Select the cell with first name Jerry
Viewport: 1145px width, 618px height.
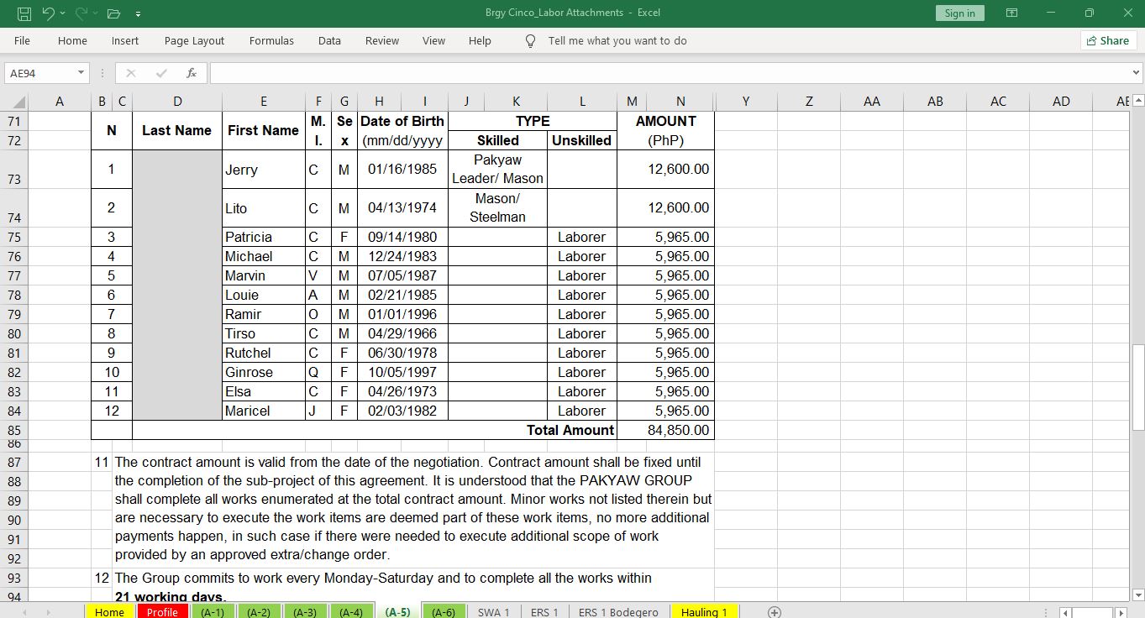(x=264, y=169)
